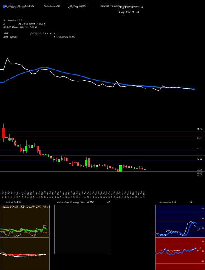Click the 'Day Vol: 0 M' readout
This screenshot has height=270, width=205.
(129, 12)
